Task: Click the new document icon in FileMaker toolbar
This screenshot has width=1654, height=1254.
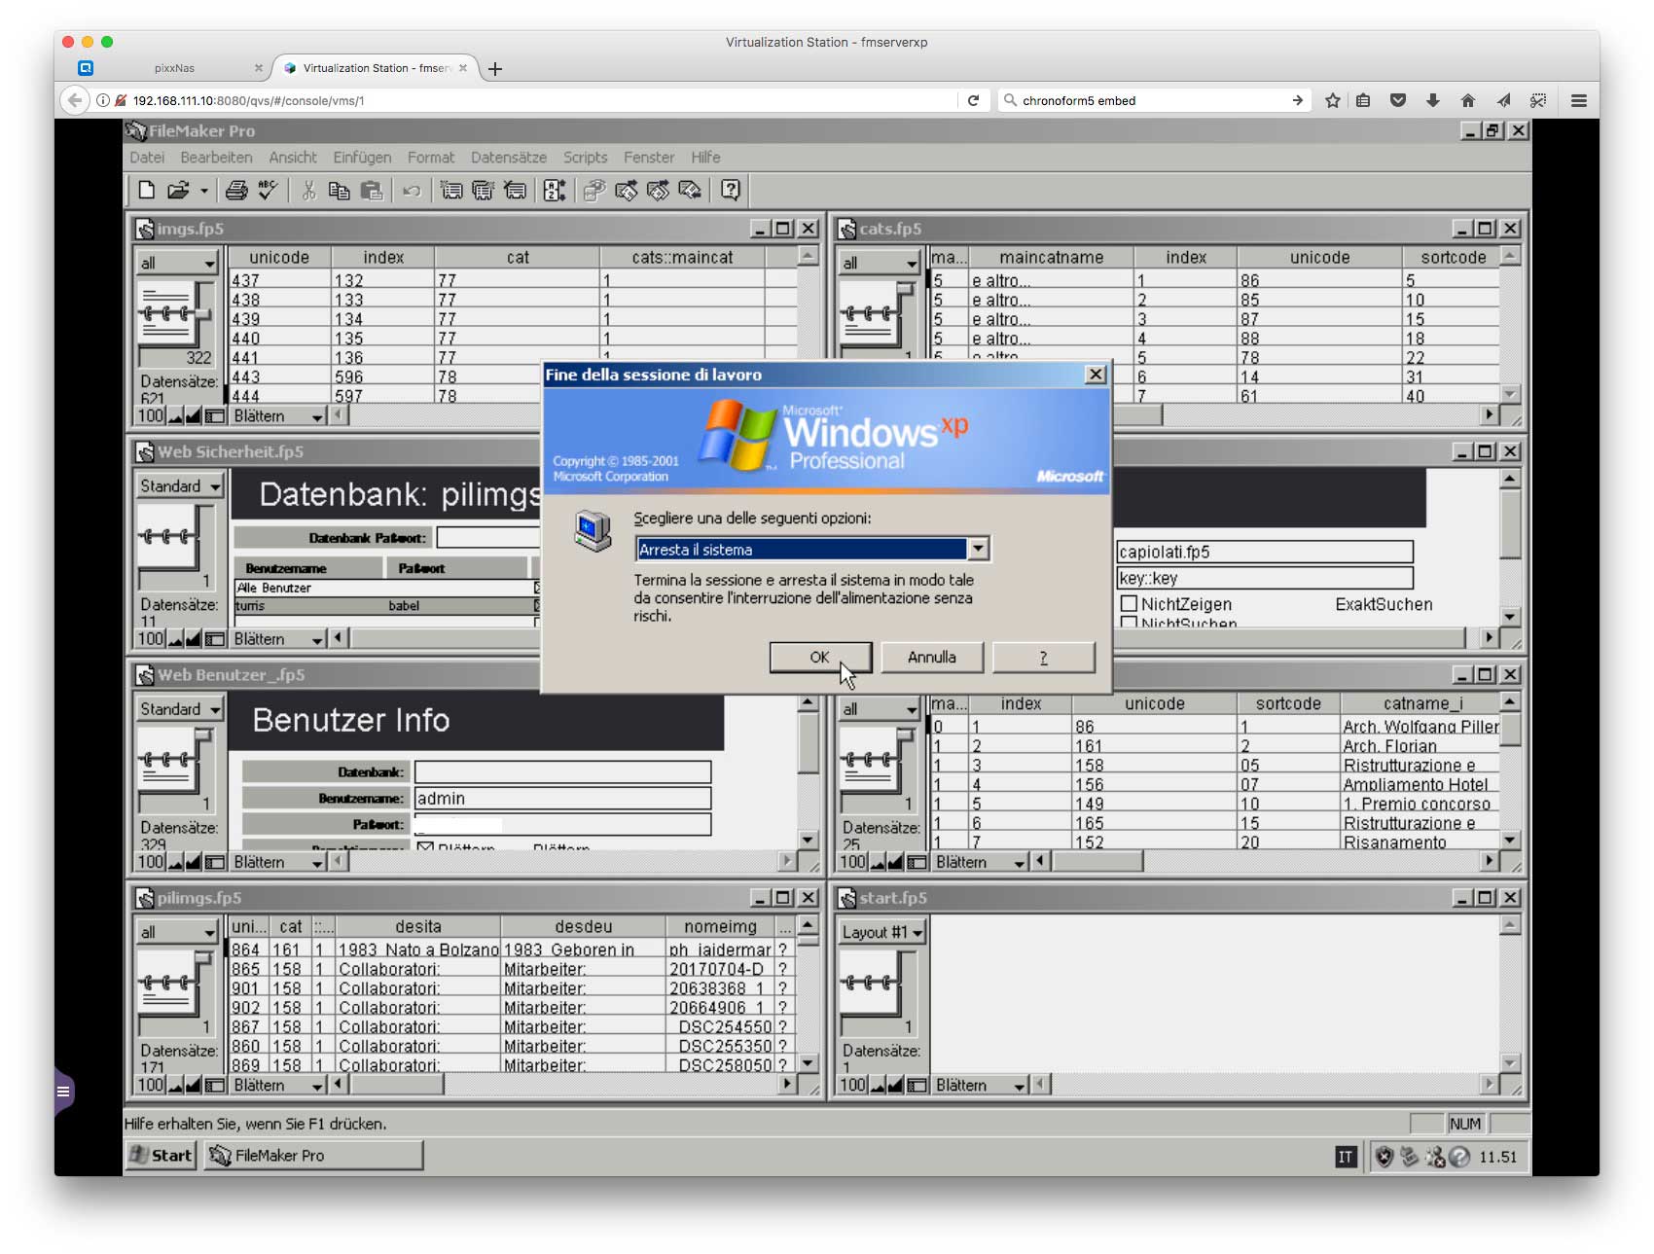Action: [x=146, y=191]
